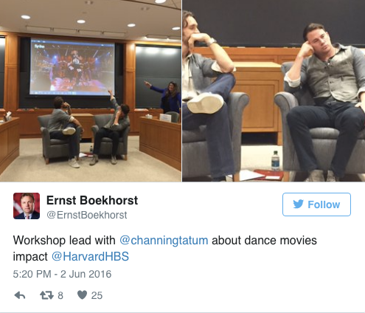Open Ernst Boekhorst's profile avatar

click(x=27, y=206)
